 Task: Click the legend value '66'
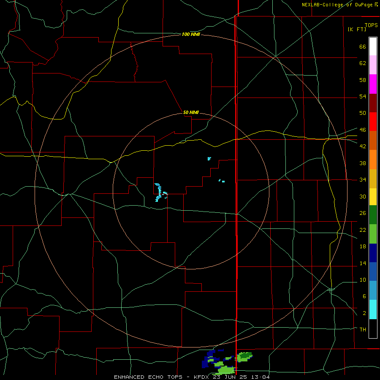(363, 47)
